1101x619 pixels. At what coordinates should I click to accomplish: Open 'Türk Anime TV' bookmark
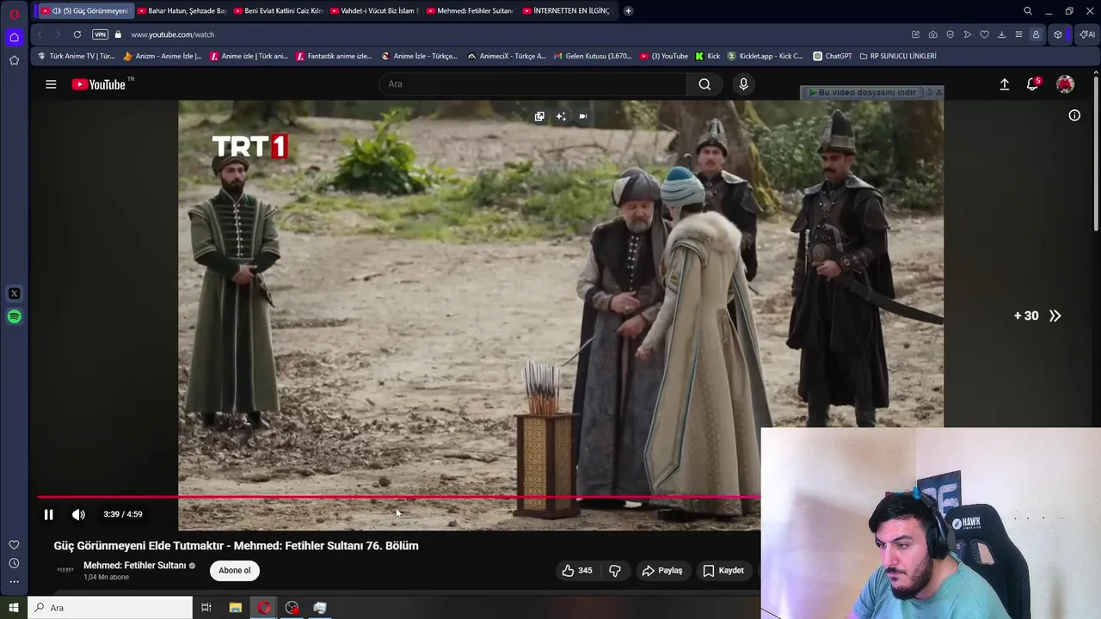(77, 56)
